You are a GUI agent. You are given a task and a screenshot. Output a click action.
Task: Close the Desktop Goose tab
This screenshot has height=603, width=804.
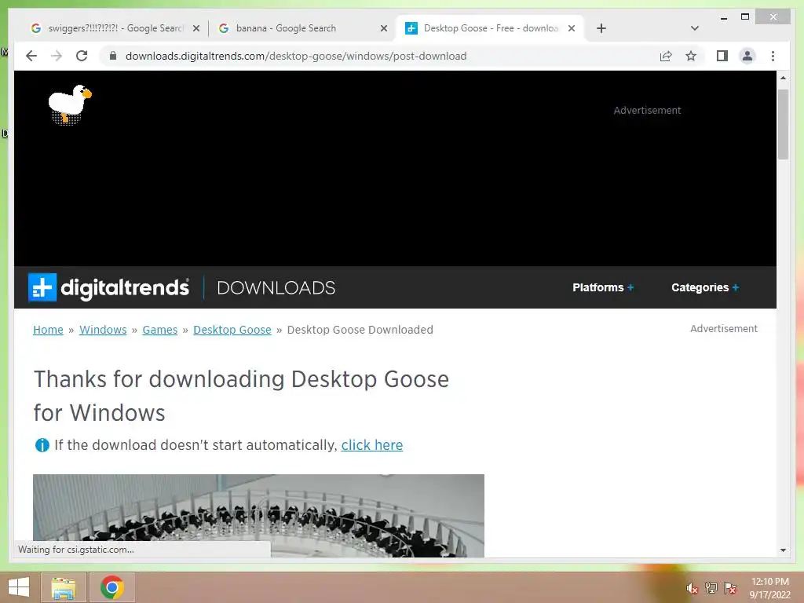pos(572,28)
